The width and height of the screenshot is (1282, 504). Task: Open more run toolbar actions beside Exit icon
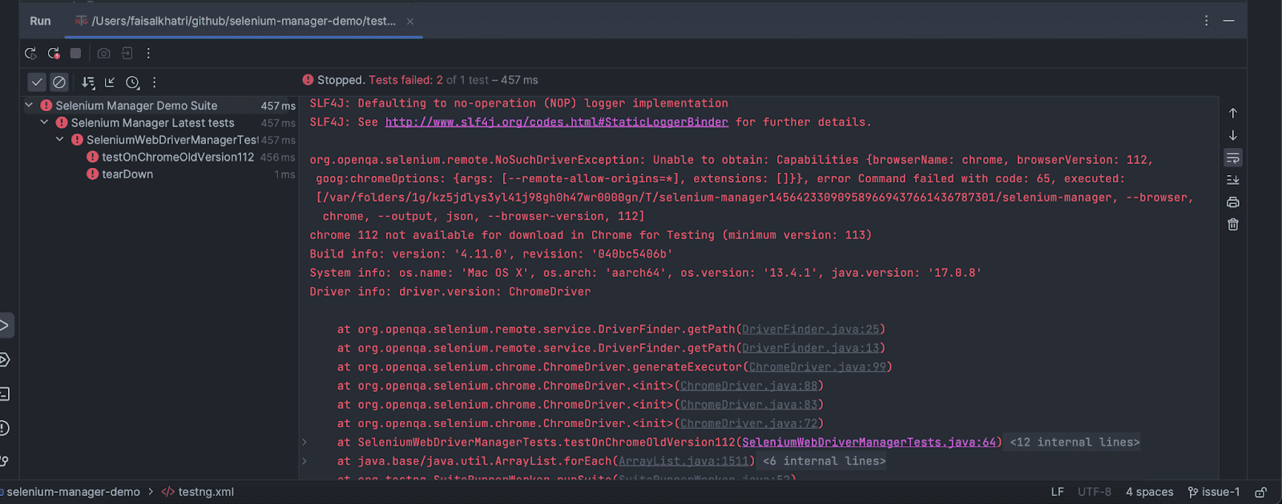(148, 54)
